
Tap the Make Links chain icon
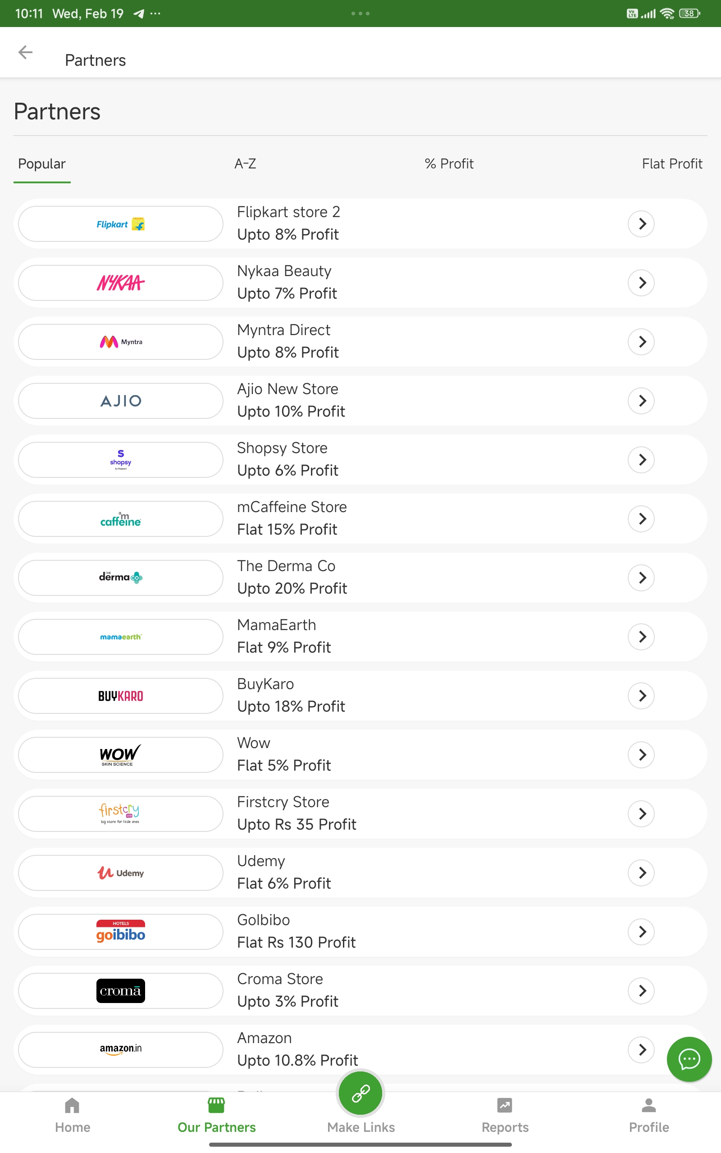click(x=360, y=1094)
